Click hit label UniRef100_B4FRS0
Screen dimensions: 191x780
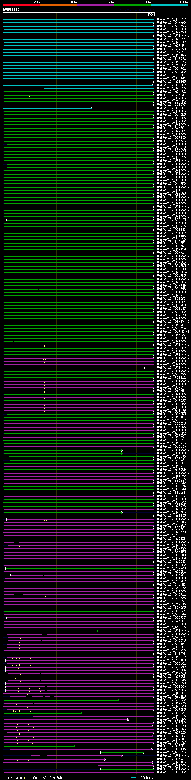pyautogui.click(x=171, y=88)
